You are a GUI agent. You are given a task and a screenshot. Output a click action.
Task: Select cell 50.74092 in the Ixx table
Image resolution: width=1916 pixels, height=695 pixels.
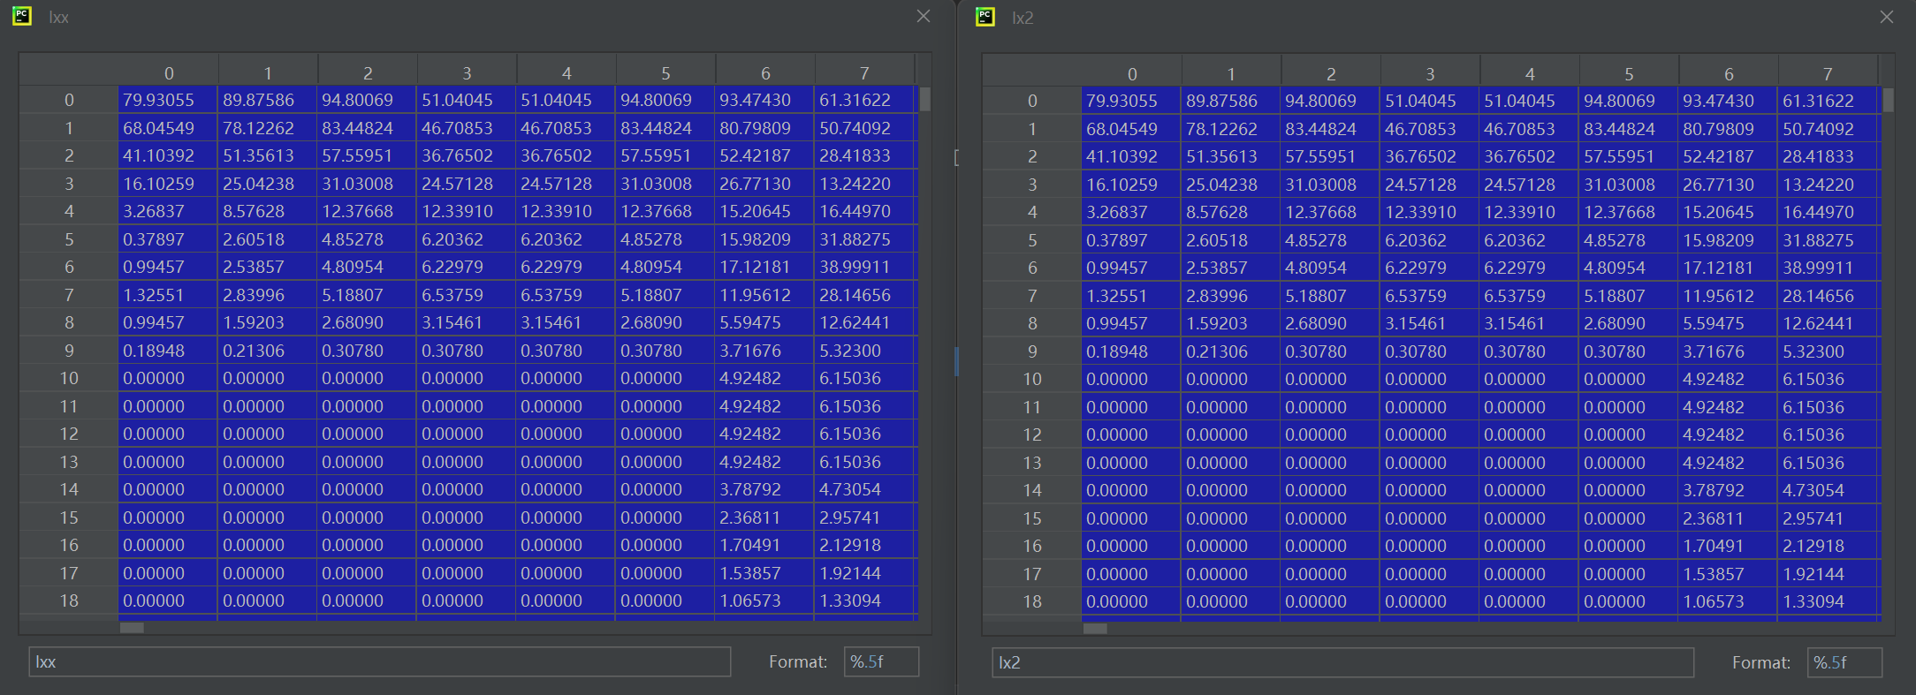(x=865, y=128)
